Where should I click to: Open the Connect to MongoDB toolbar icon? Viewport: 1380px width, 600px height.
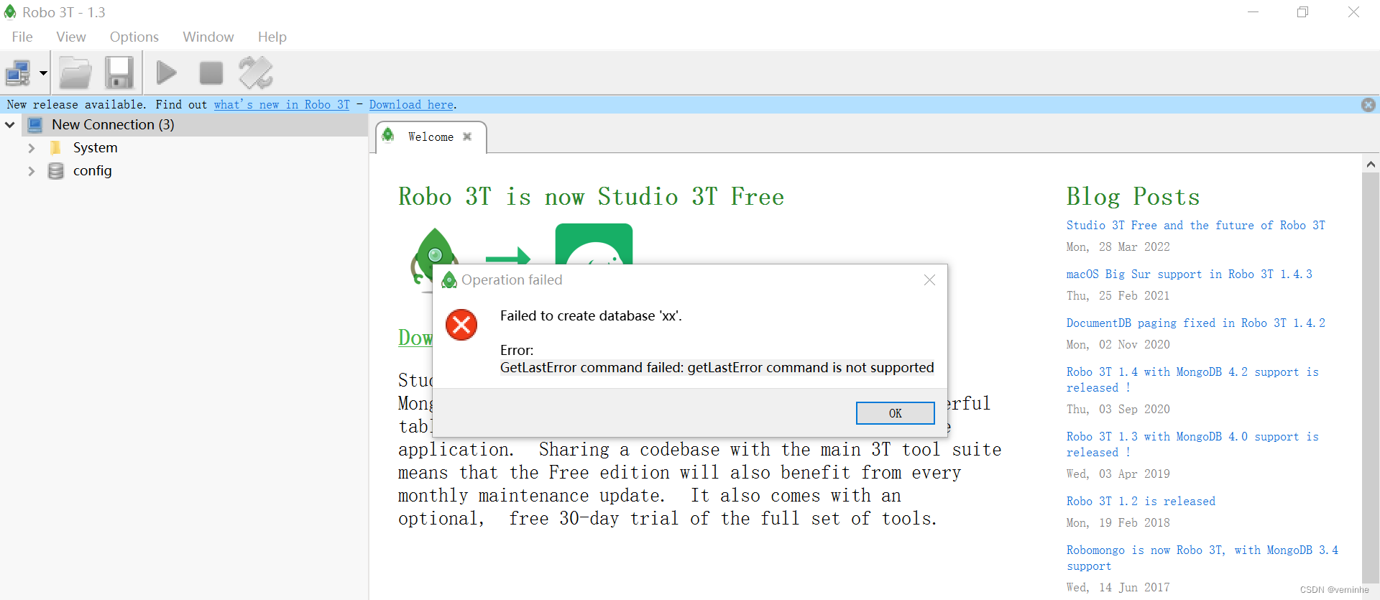pos(18,73)
